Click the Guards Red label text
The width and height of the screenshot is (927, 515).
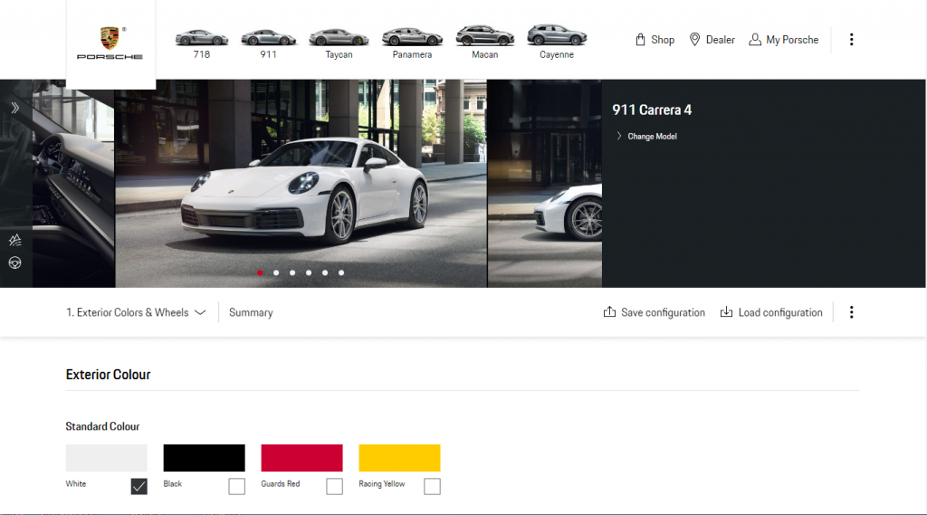click(281, 483)
